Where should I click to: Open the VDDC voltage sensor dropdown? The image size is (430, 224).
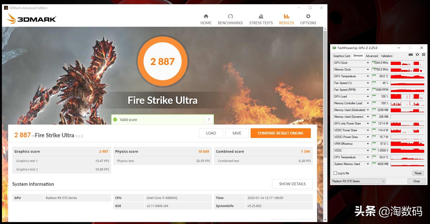tap(368, 150)
